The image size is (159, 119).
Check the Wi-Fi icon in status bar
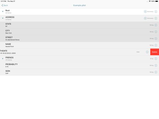click(150, 1)
